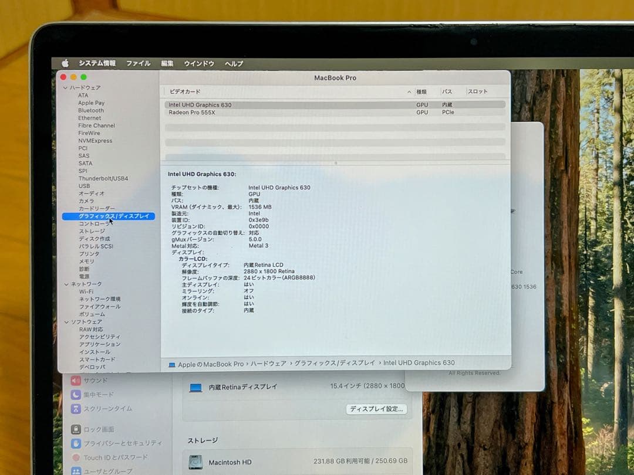Select the ロック画面 lock icon
Screen dimensions: 634x475
pyautogui.click(x=75, y=429)
